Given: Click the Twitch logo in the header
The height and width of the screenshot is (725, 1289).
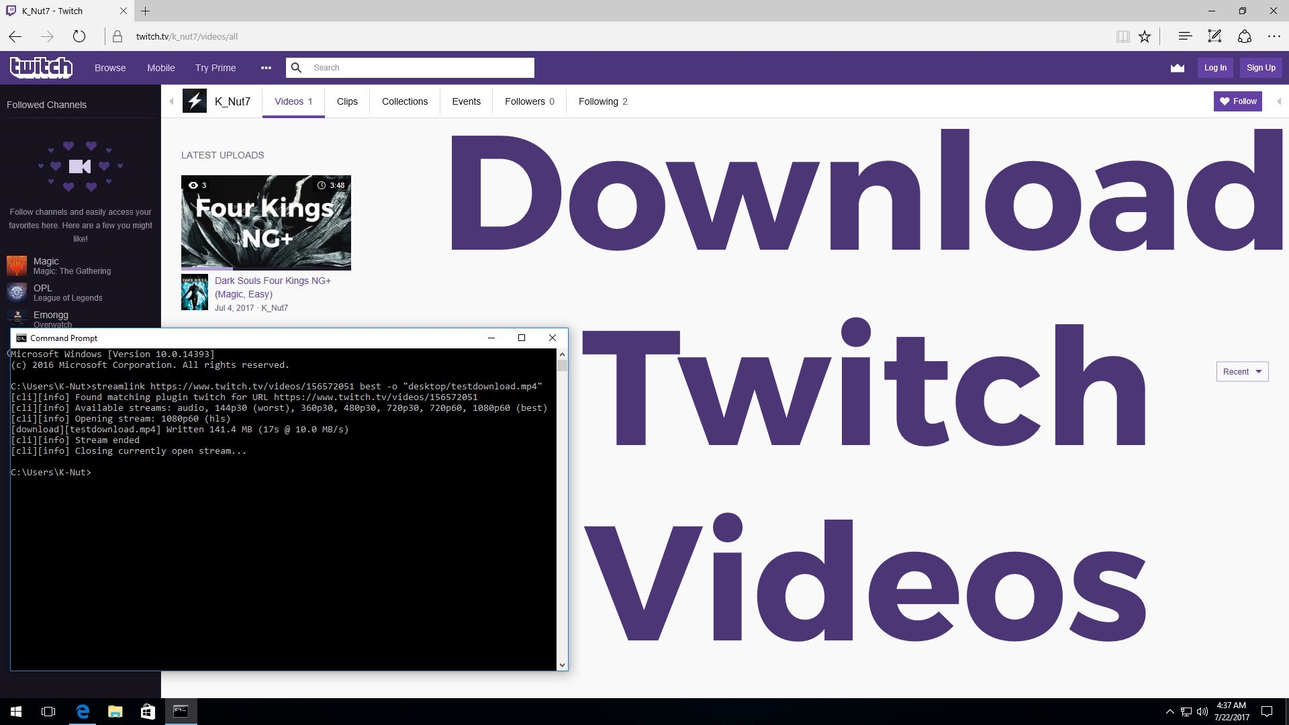Looking at the screenshot, I should point(41,67).
